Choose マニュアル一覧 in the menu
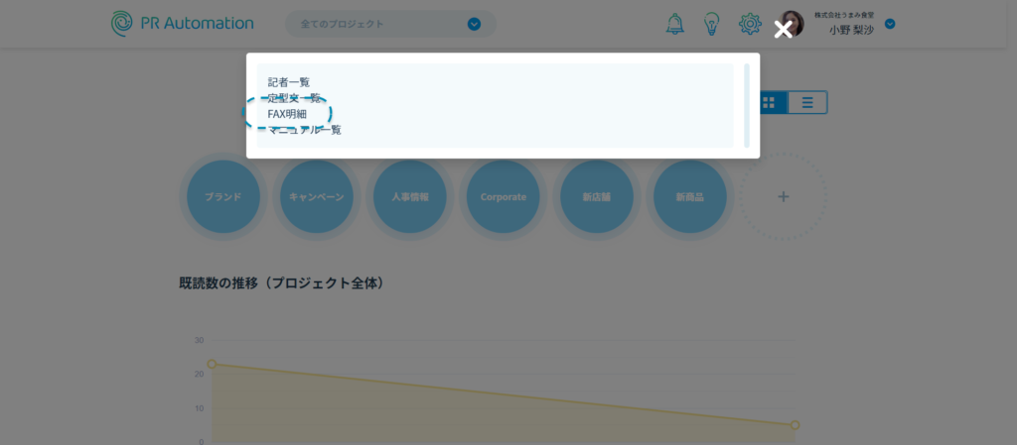Image resolution: width=1017 pixels, height=445 pixels. pyautogui.click(x=305, y=130)
